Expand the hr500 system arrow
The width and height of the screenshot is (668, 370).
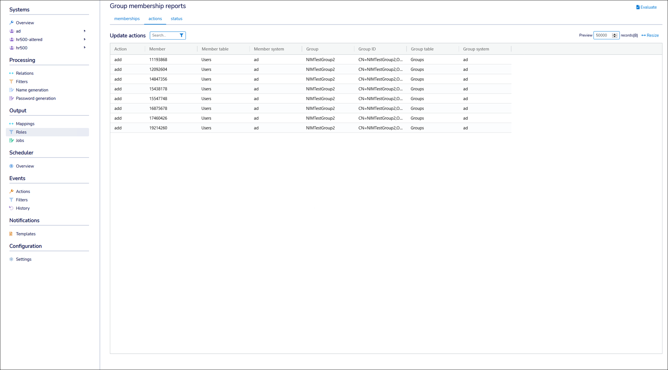tap(85, 48)
